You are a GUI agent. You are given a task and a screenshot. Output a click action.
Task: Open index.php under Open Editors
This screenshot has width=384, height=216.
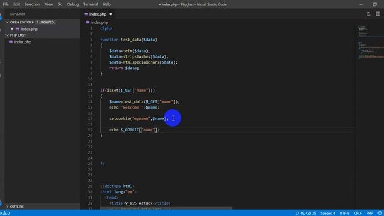pyautogui.click(x=29, y=29)
